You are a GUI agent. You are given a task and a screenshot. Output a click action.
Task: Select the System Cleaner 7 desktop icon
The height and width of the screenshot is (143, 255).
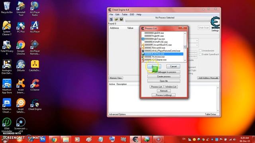point(7,28)
